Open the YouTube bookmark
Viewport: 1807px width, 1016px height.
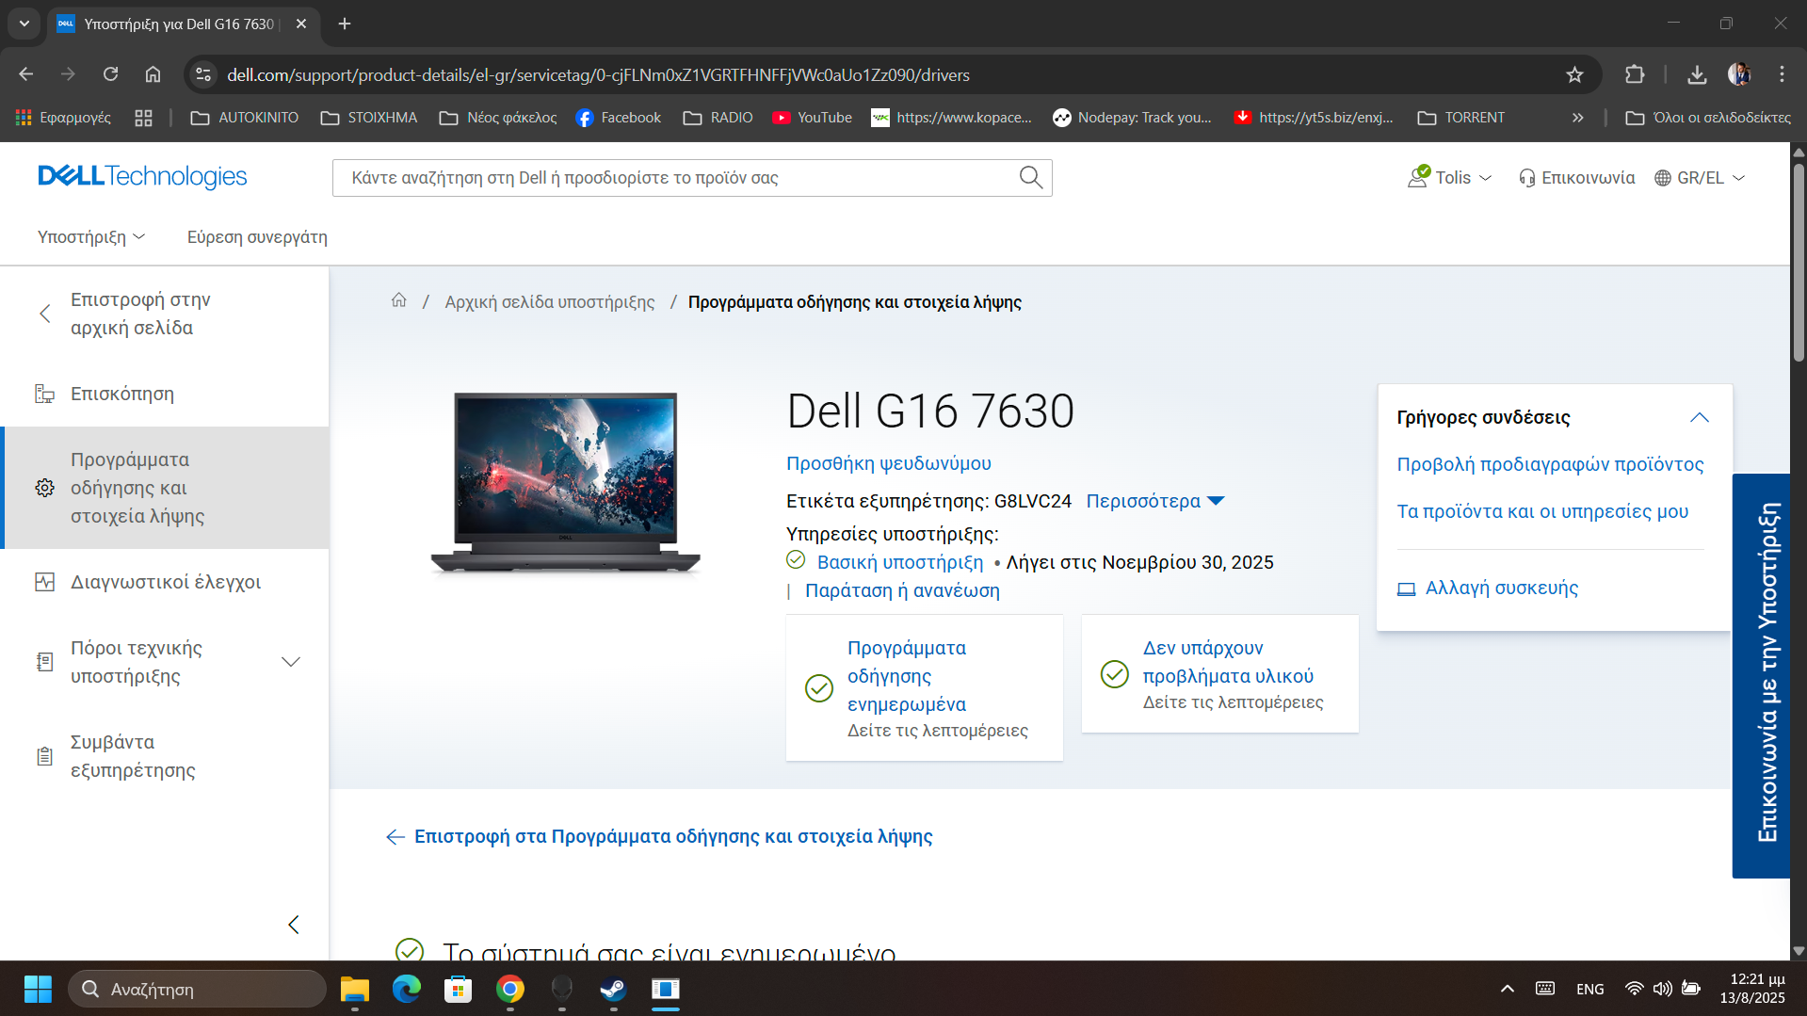(x=812, y=118)
